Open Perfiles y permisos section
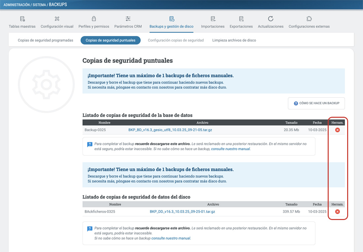This screenshot has height=252, width=363. 94,26
